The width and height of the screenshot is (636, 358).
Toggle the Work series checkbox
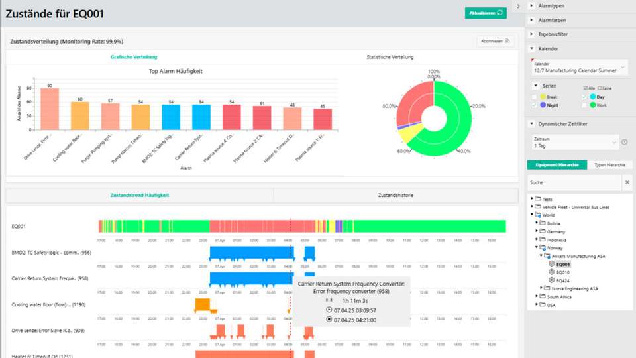[584, 105]
